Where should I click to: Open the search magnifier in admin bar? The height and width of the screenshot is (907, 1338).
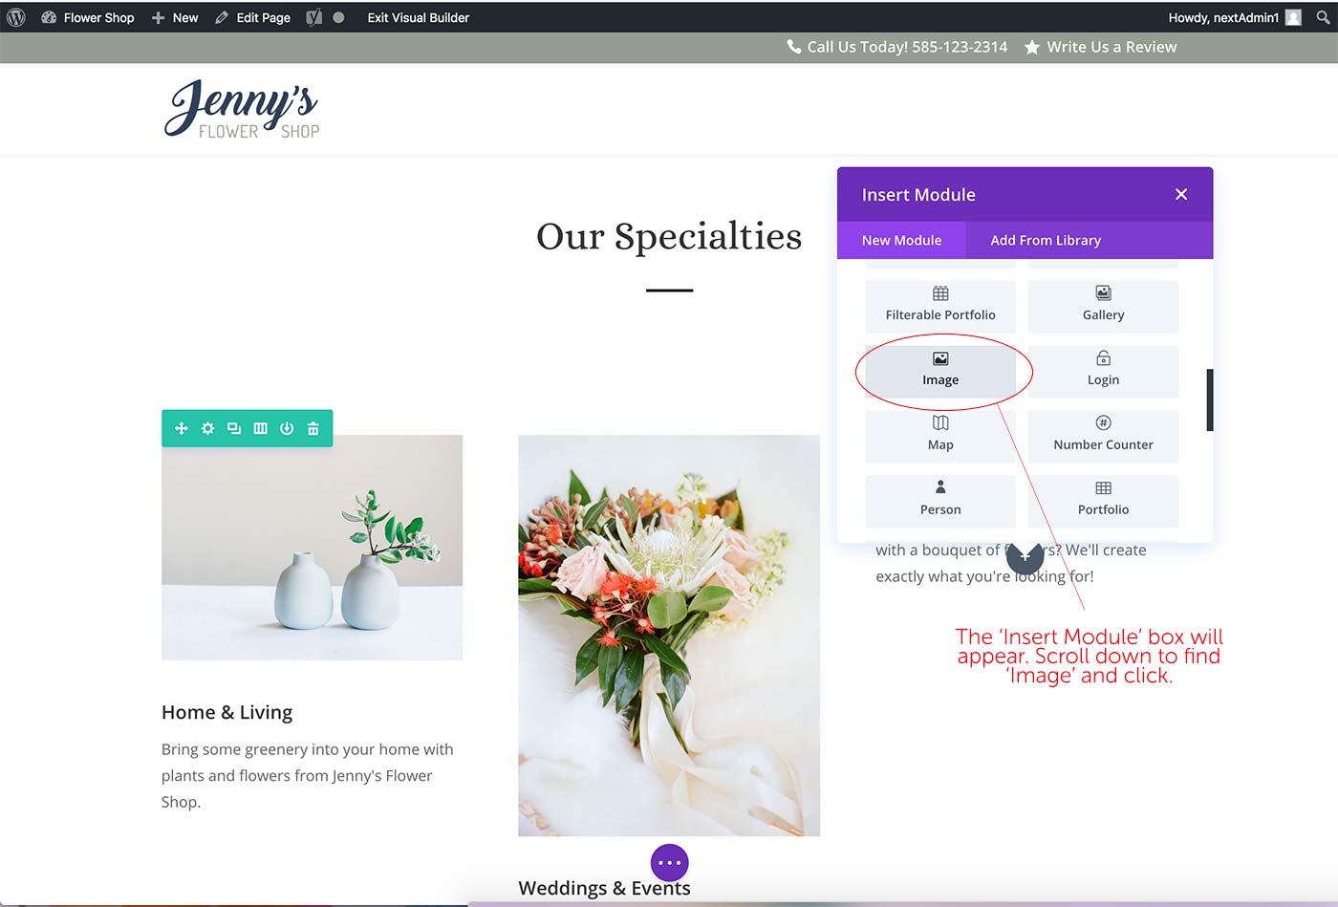1323,17
